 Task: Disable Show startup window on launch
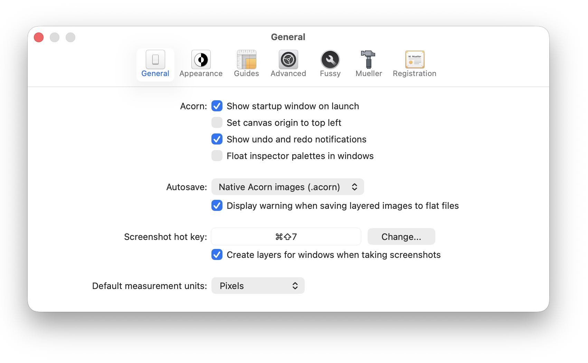click(217, 106)
